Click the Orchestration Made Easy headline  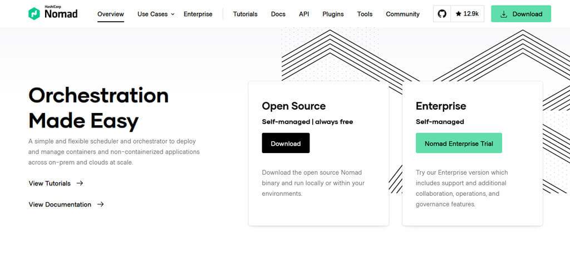point(99,108)
